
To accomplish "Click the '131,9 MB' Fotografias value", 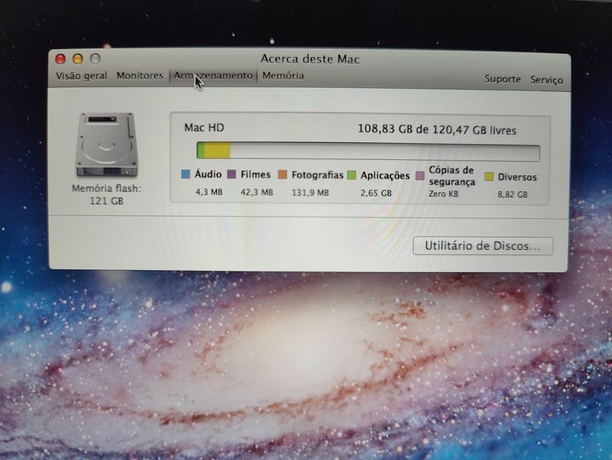I will coord(311,193).
